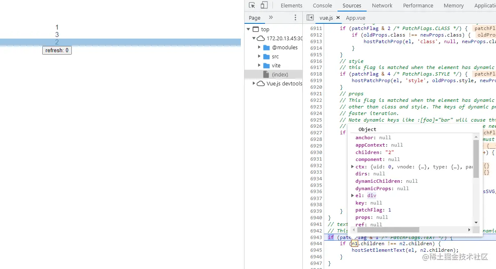This screenshot has height=269, width=496.
Task: Set breakpoint at line number 6918
Action: [316, 74]
